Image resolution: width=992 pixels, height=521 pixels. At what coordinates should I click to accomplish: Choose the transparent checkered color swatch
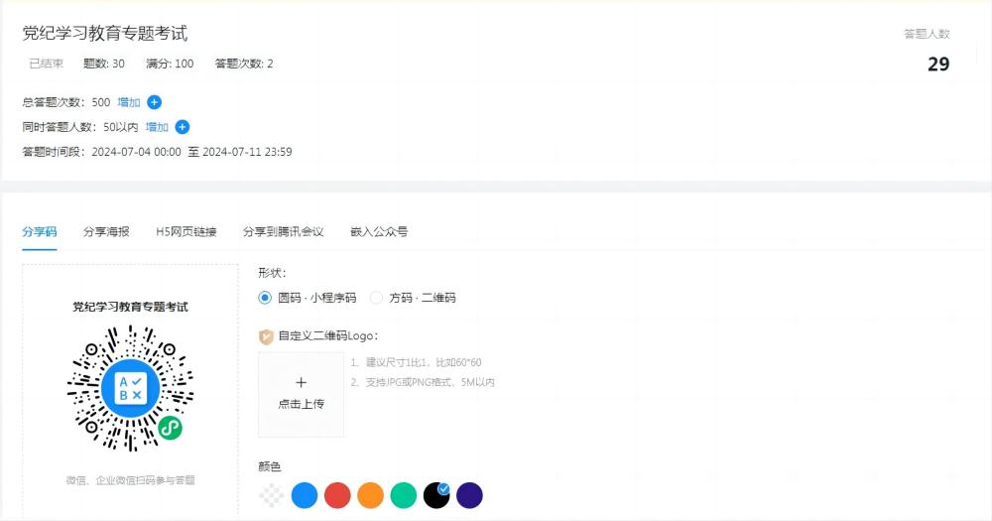(x=271, y=495)
